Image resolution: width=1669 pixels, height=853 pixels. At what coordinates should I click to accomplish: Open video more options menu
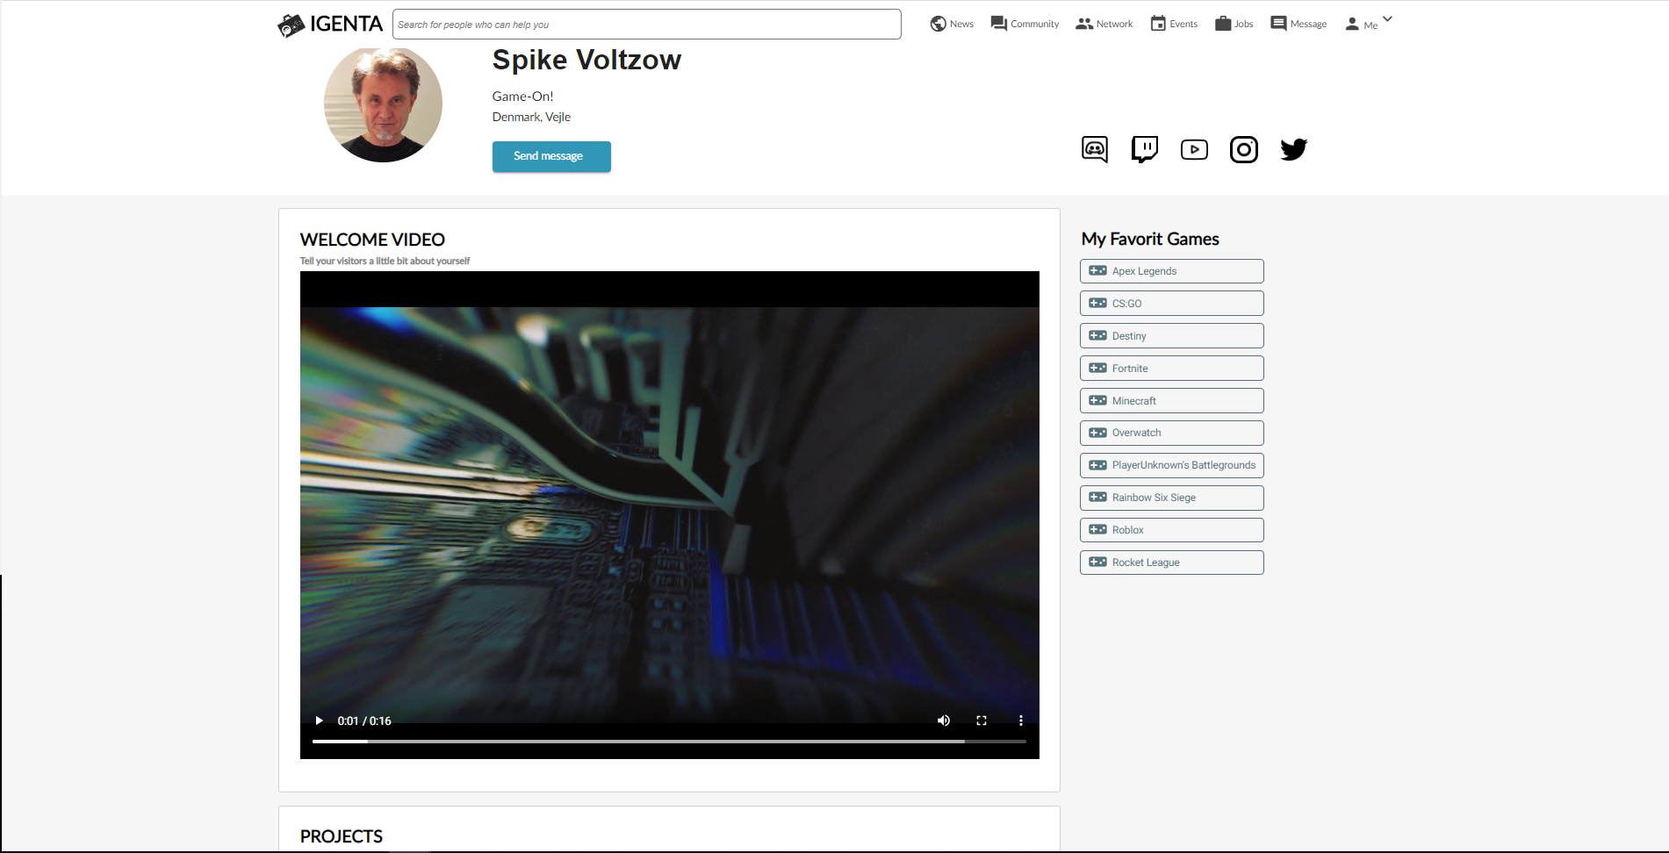(1020, 720)
